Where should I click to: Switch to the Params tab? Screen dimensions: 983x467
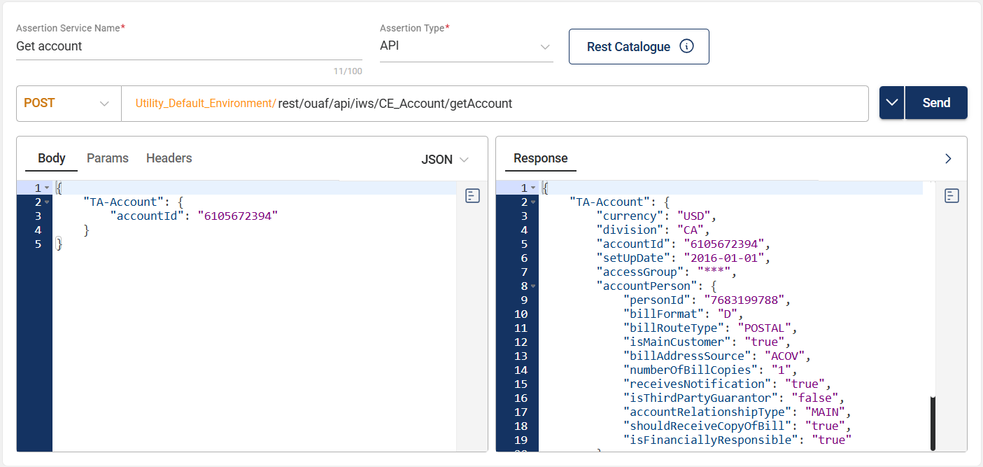pyautogui.click(x=107, y=158)
